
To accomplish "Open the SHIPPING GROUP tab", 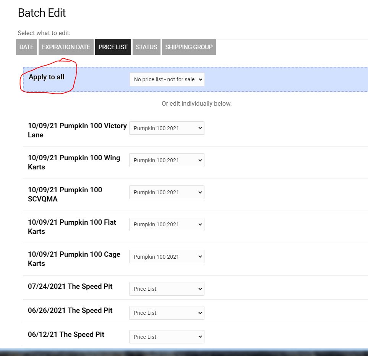I will pyautogui.click(x=189, y=47).
